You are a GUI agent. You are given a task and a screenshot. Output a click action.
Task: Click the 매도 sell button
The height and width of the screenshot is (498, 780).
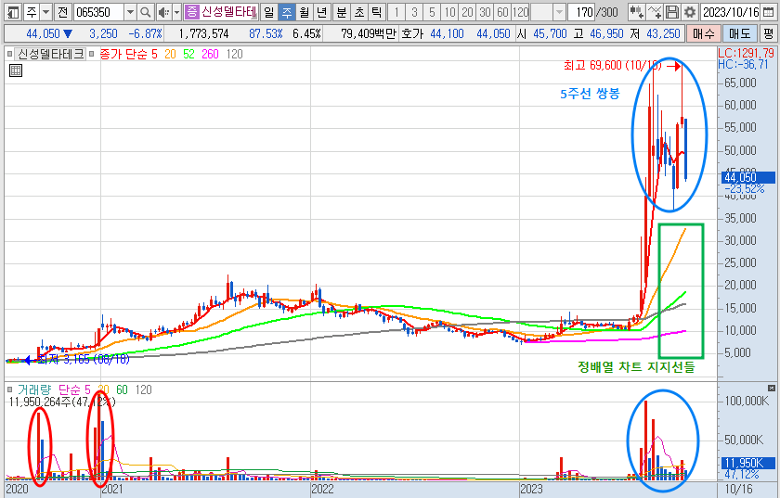pos(739,33)
